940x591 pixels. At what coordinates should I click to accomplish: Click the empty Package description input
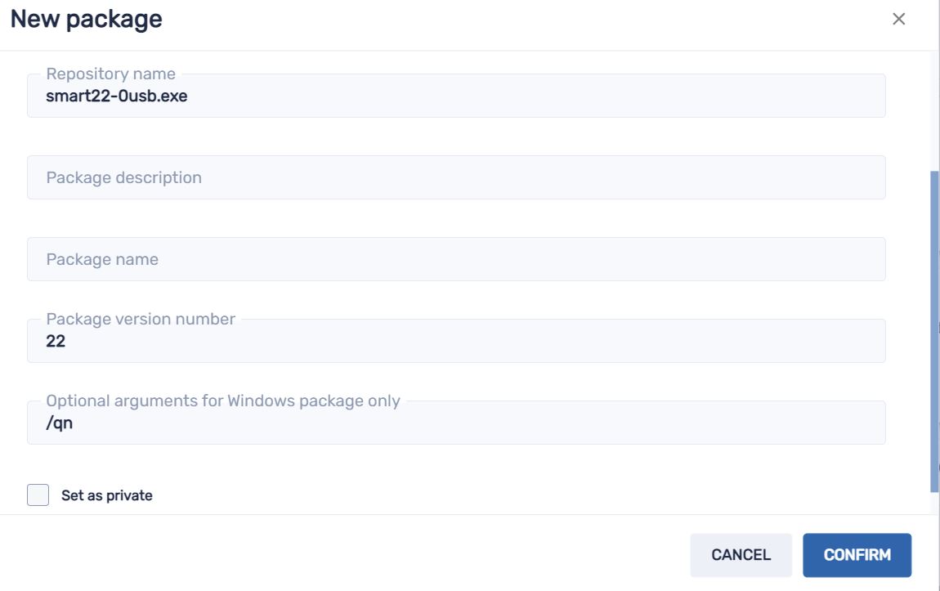[327, 177]
